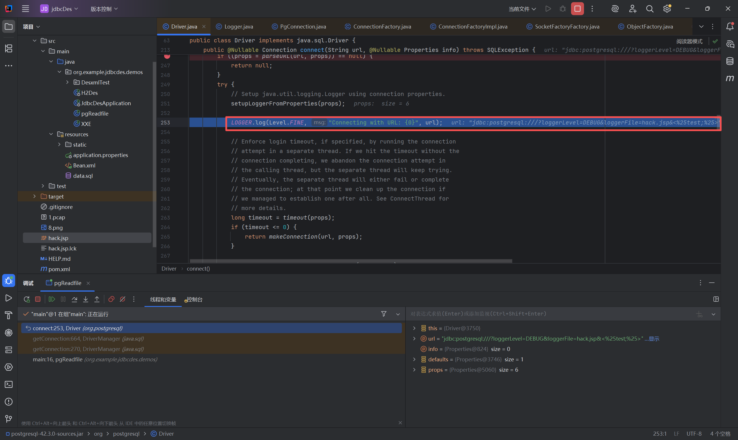The image size is (738, 440).
Task: Toggle the Mute Breakpoints button
Action: 123,299
